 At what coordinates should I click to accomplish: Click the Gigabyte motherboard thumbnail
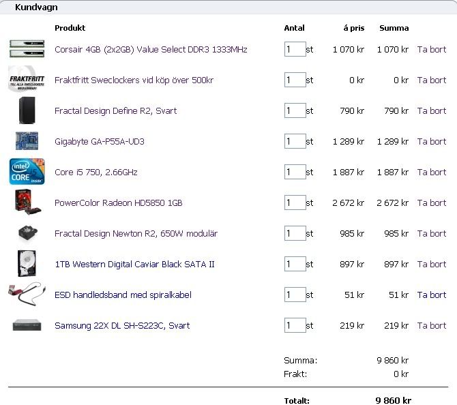coord(27,141)
